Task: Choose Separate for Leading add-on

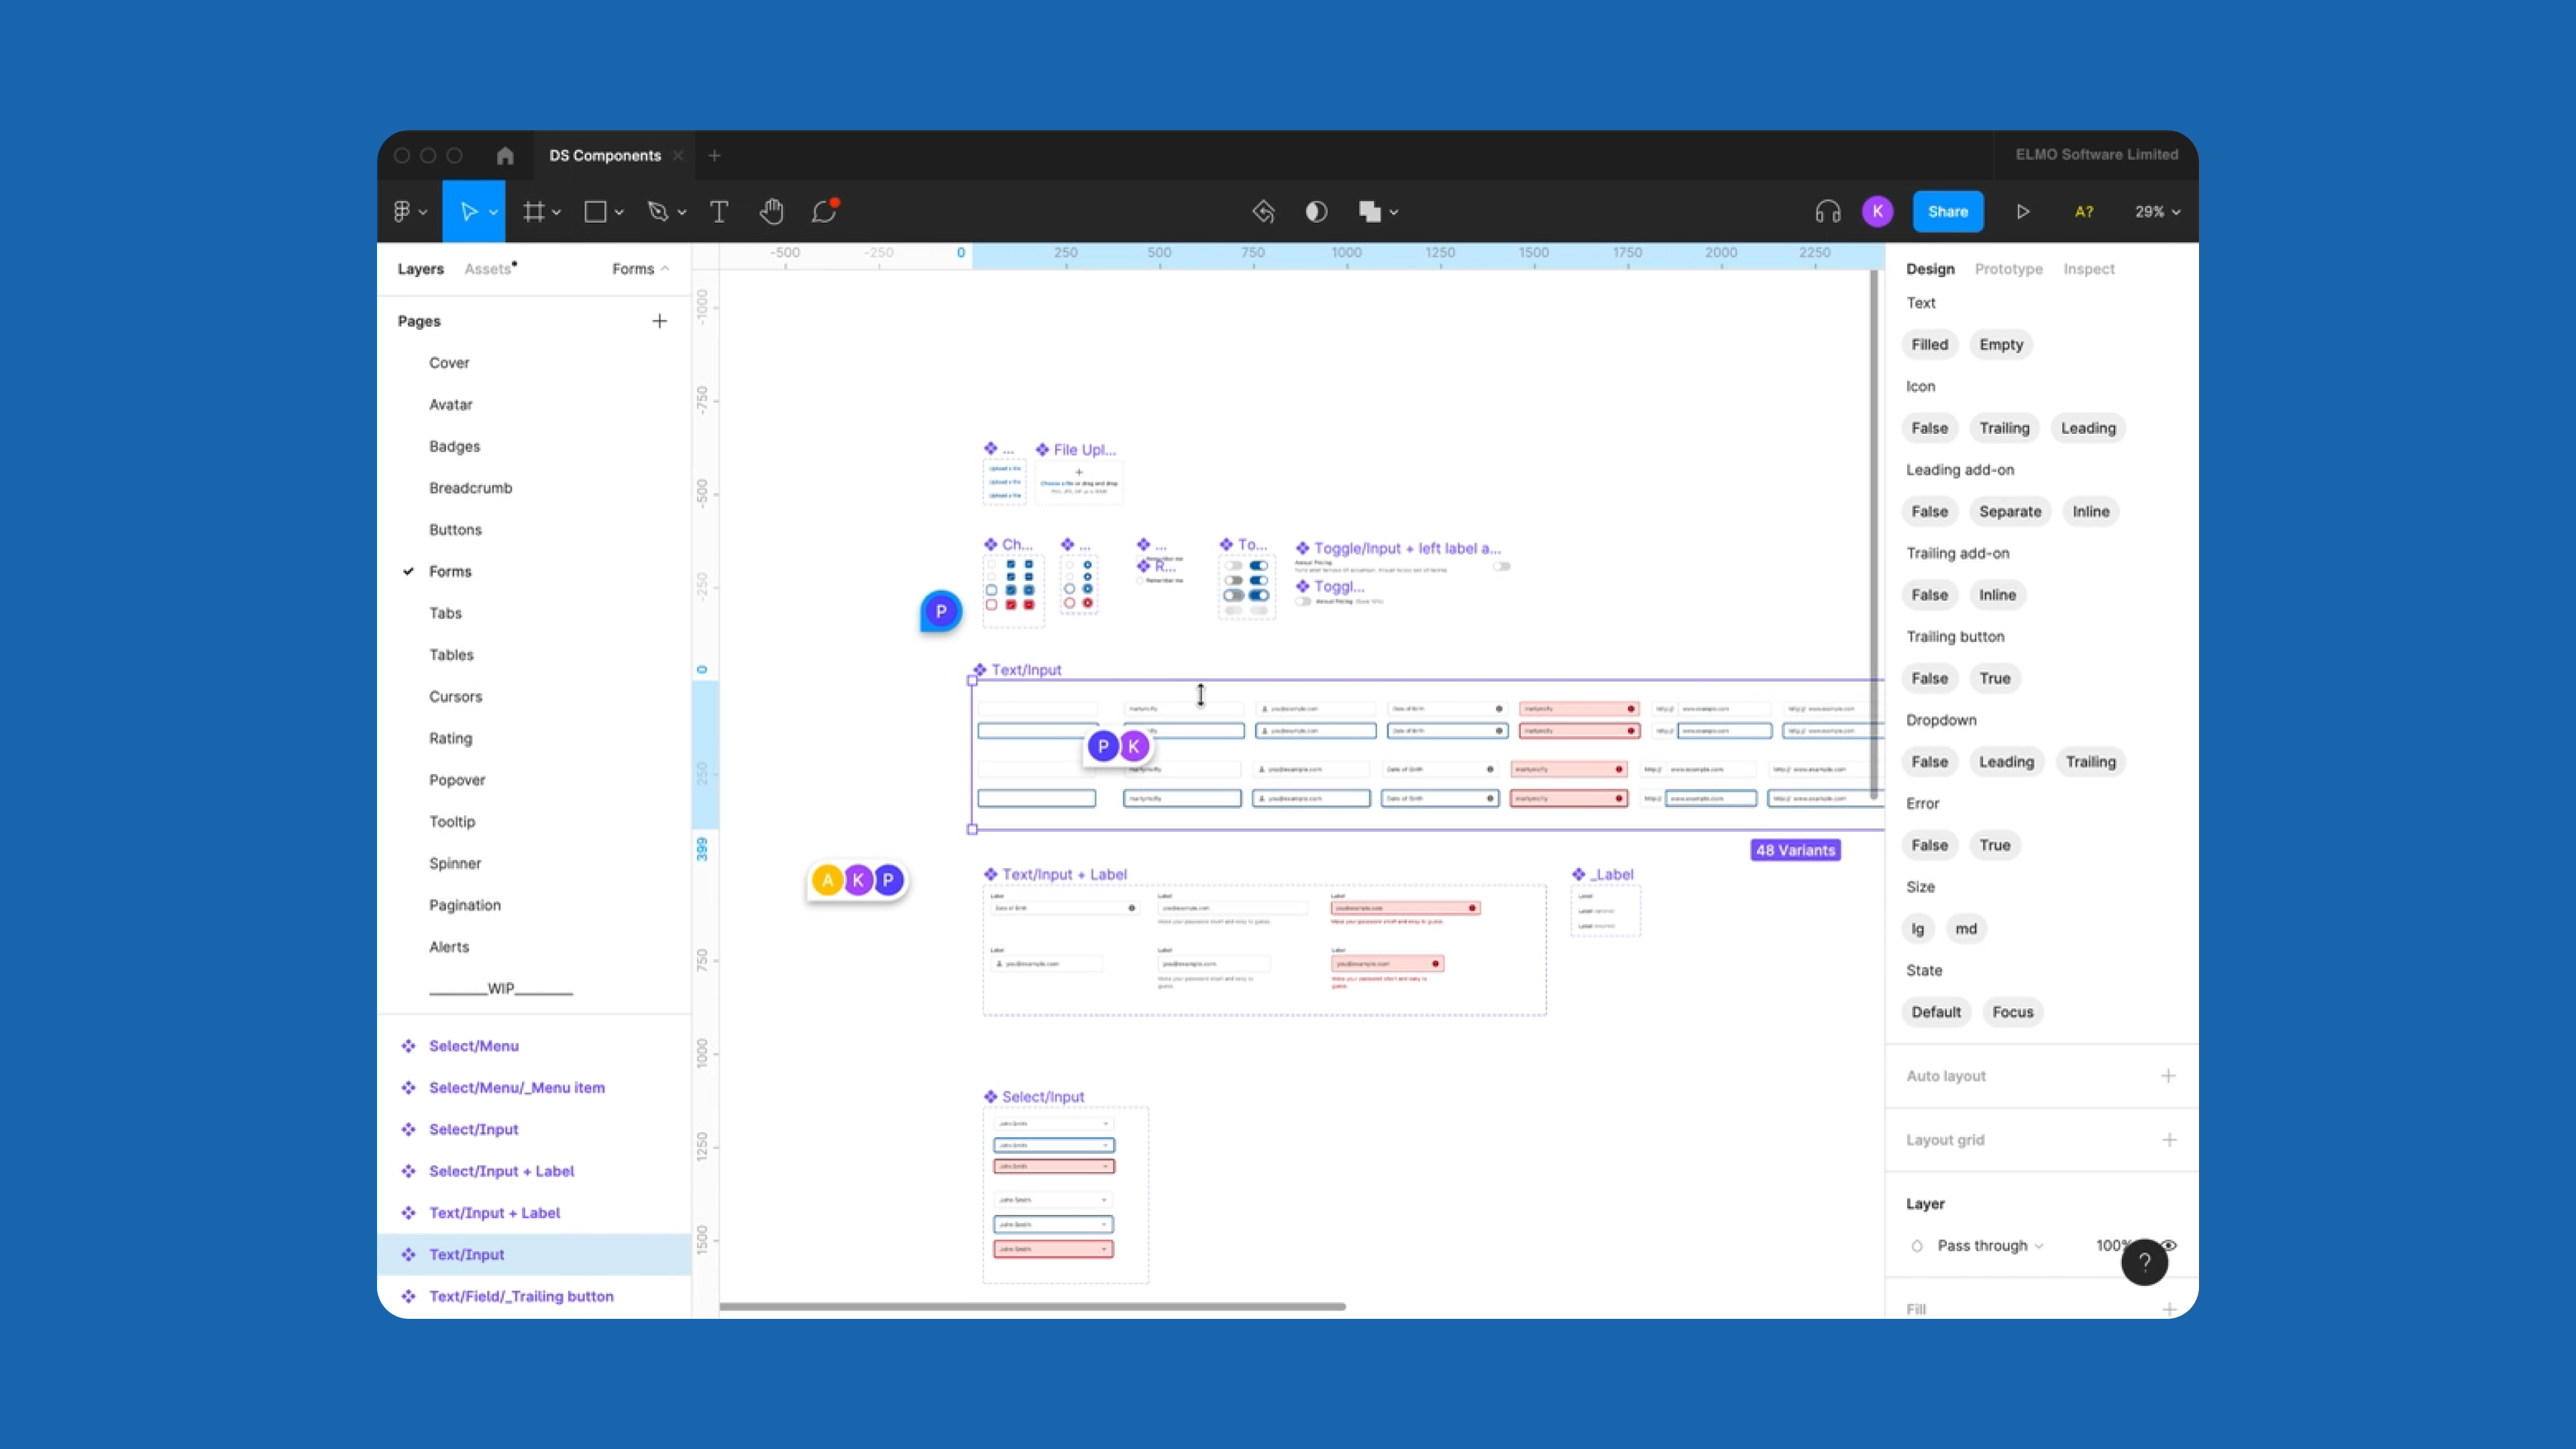Action: (x=2010, y=511)
